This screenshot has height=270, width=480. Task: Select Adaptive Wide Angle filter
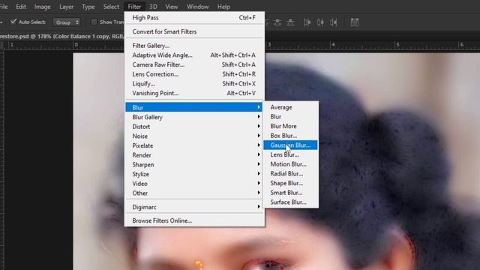pos(194,55)
